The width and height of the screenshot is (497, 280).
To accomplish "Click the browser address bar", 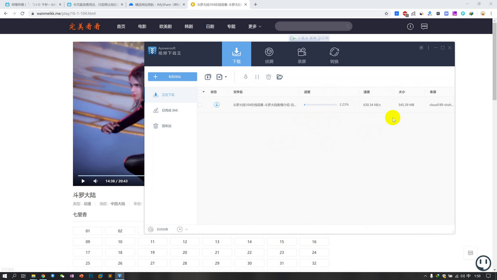I will point(124,13).
